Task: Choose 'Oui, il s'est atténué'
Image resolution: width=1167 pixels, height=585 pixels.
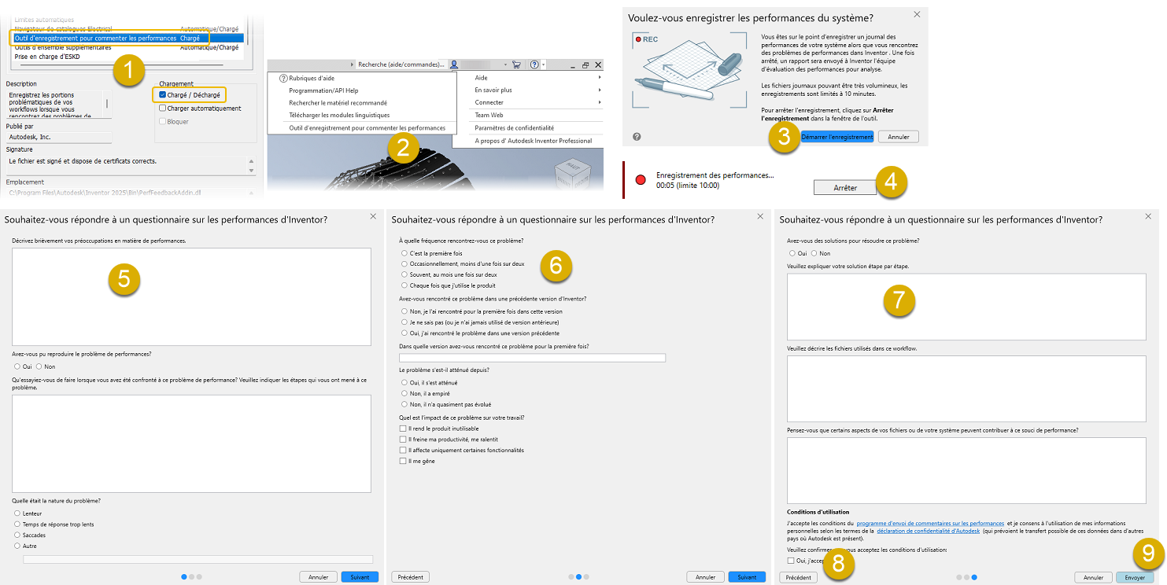Action: 404,383
